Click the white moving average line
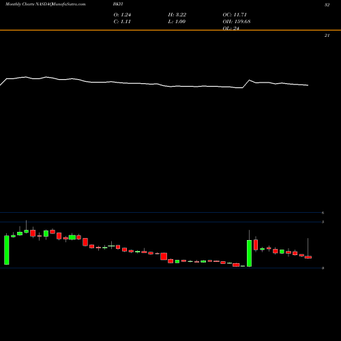Image resolution: width=341 pixels, height=341 pixels. coord(154,83)
